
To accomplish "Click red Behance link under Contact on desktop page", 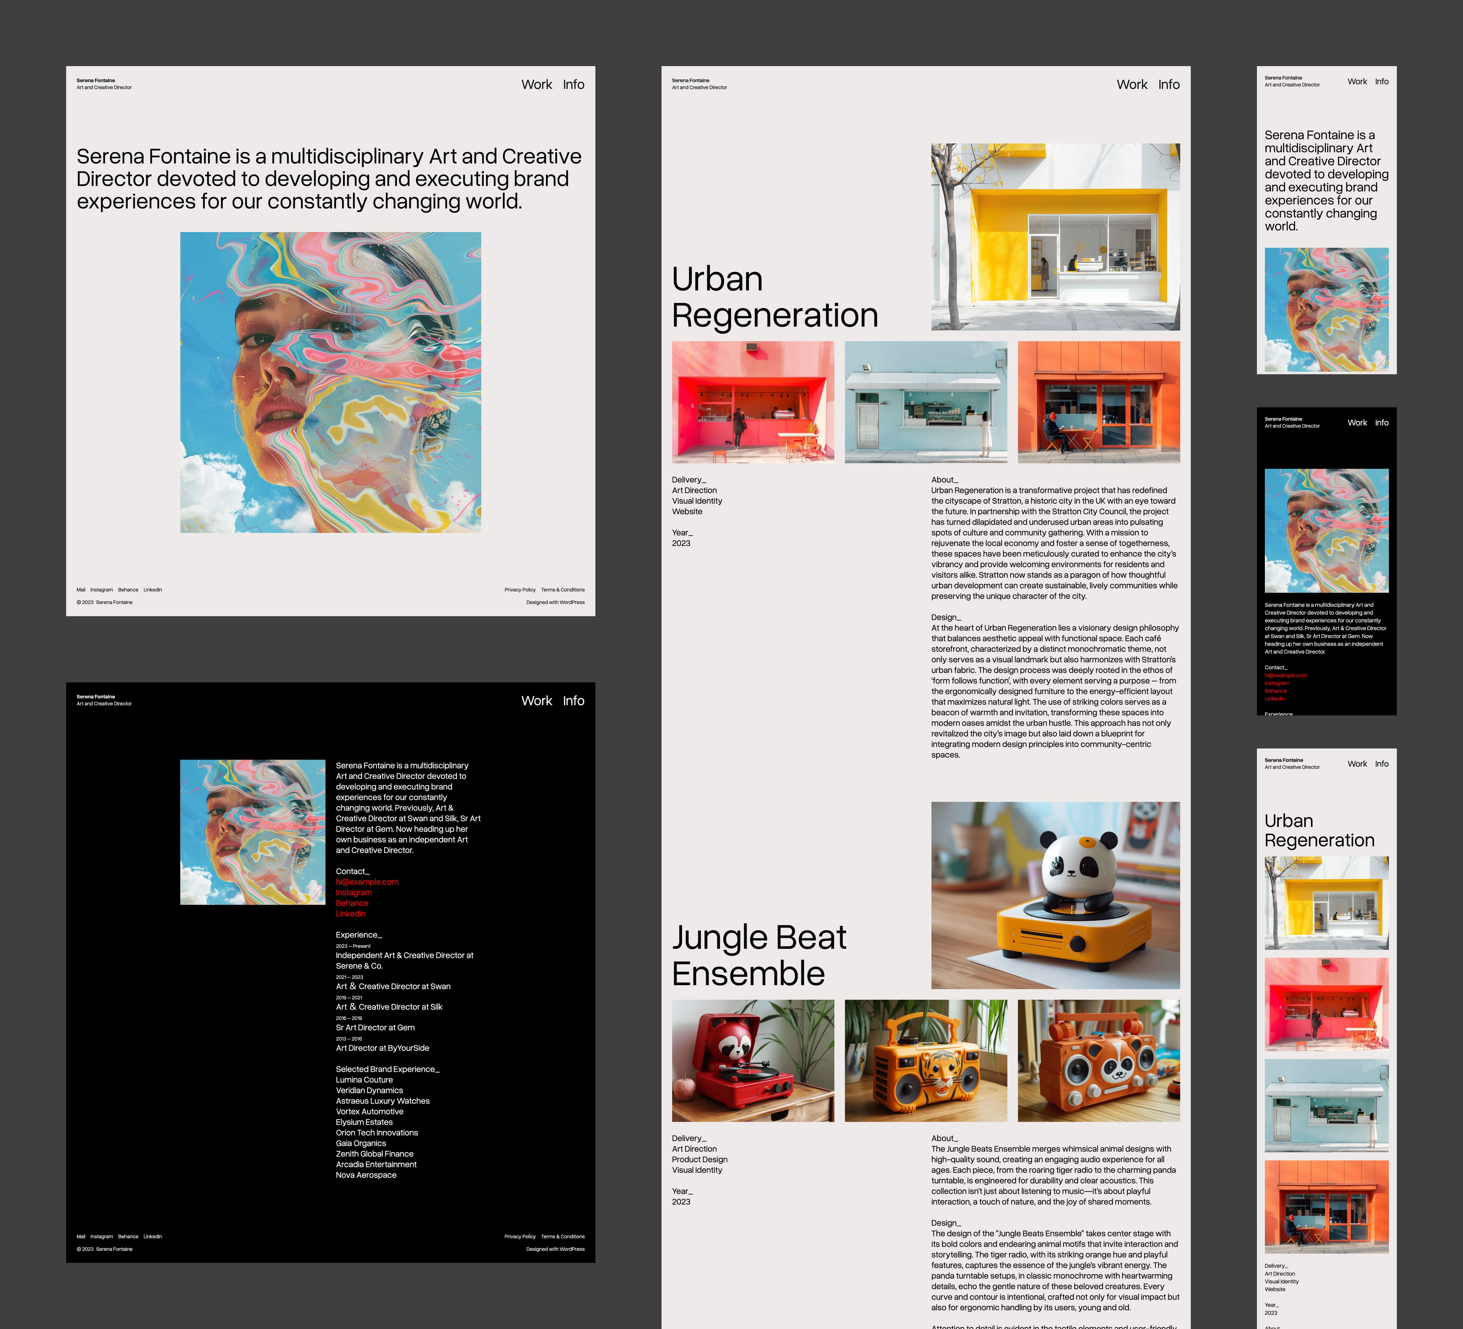I will (352, 903).
